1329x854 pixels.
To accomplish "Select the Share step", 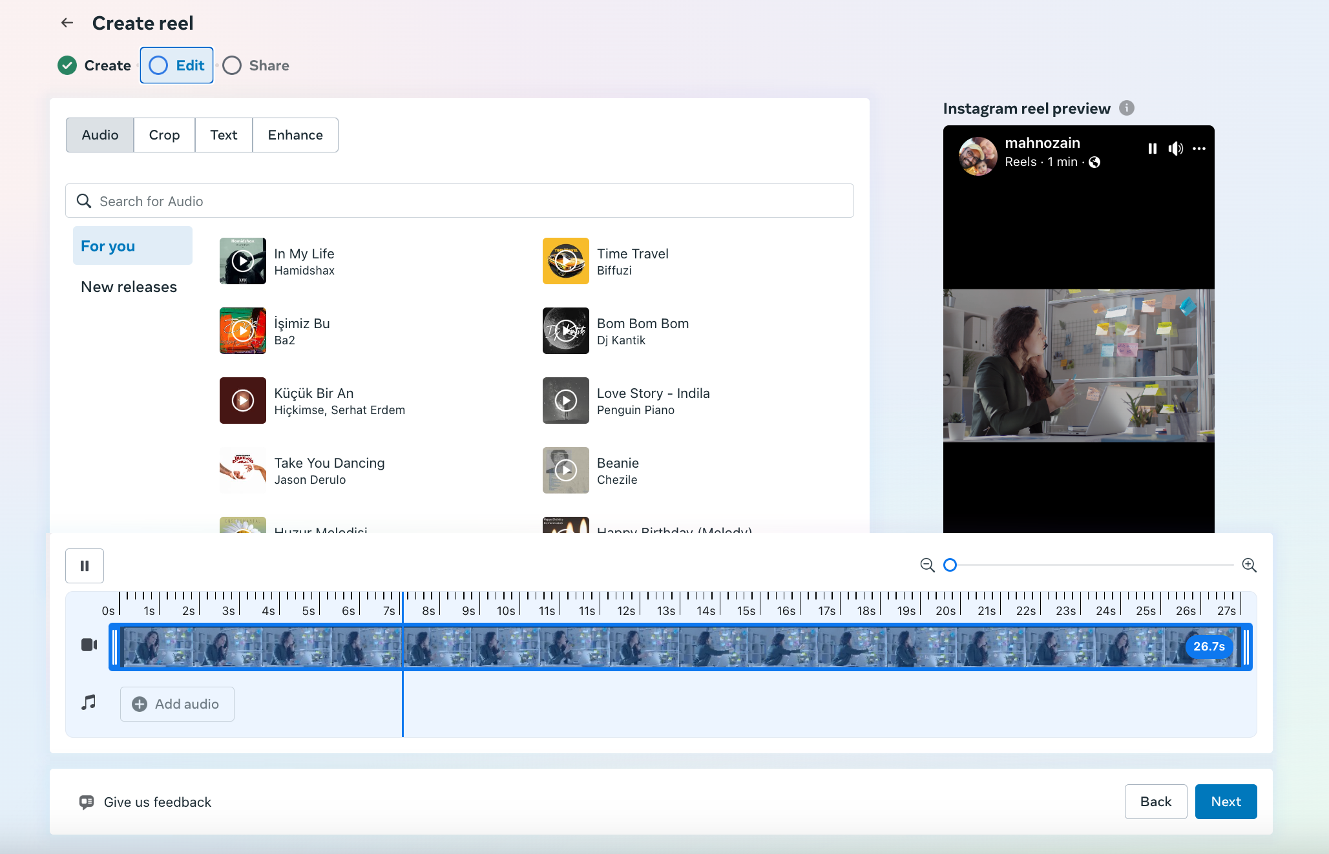I will pyautogui.click(x=256, y=65).
